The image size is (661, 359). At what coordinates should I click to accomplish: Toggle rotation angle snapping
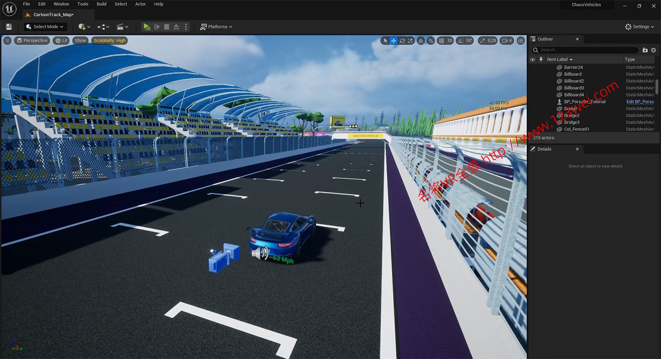pyautogui.click(x=461, y=41)
